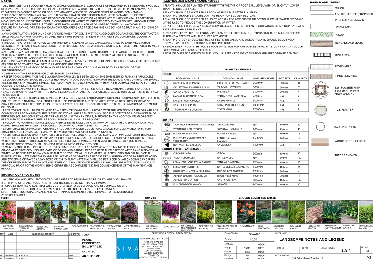
Task: Click the Plant Schedule table title
Action: [238, 70]
